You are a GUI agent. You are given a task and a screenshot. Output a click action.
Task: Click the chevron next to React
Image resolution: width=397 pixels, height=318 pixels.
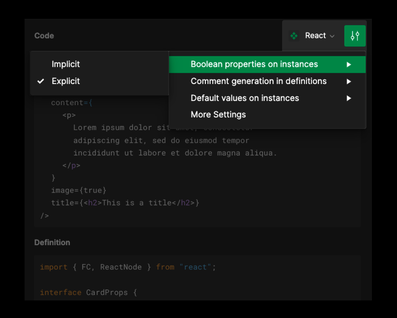coord(332,36)
